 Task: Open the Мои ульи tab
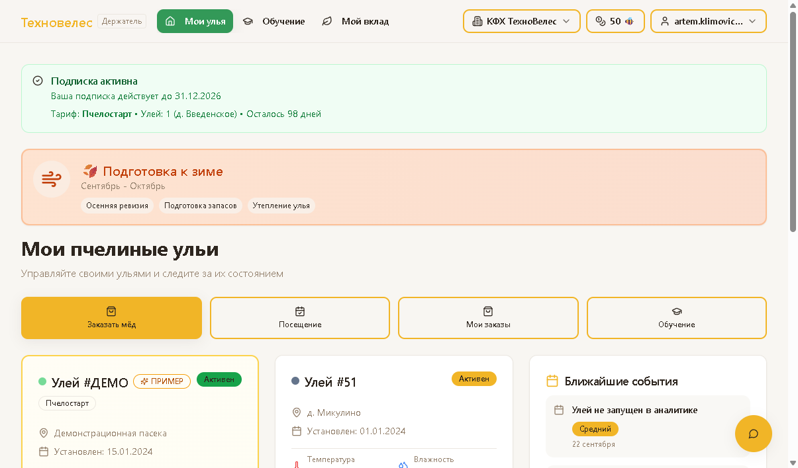tap(195, 21)
